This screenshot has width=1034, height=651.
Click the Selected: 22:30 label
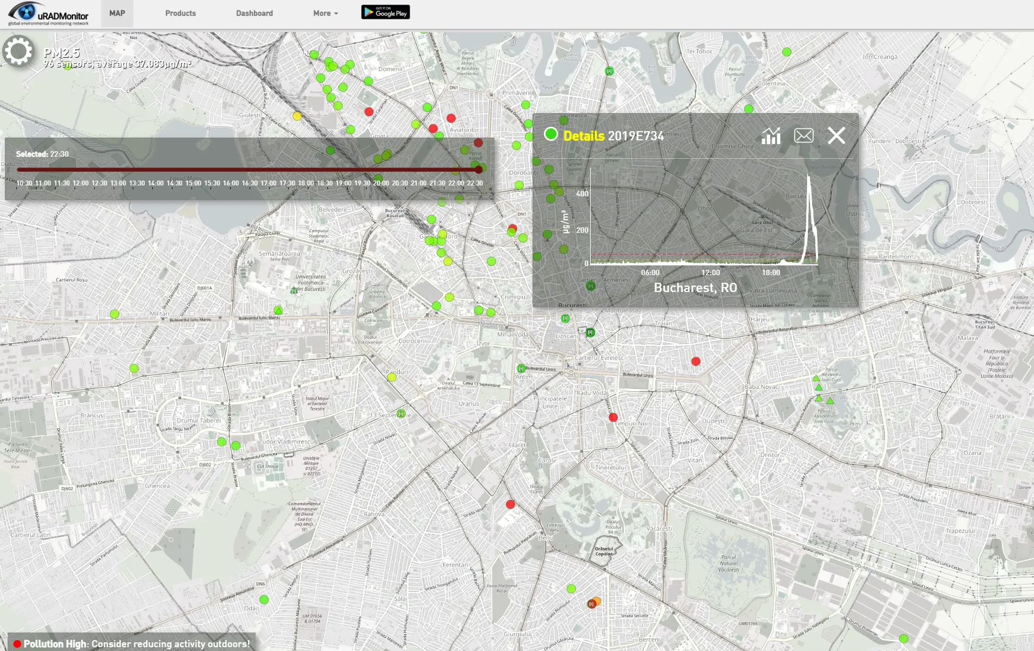(42, 154)
